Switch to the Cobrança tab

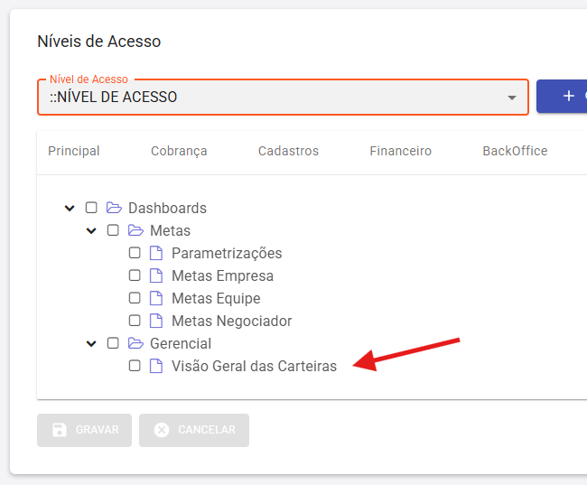179,151
